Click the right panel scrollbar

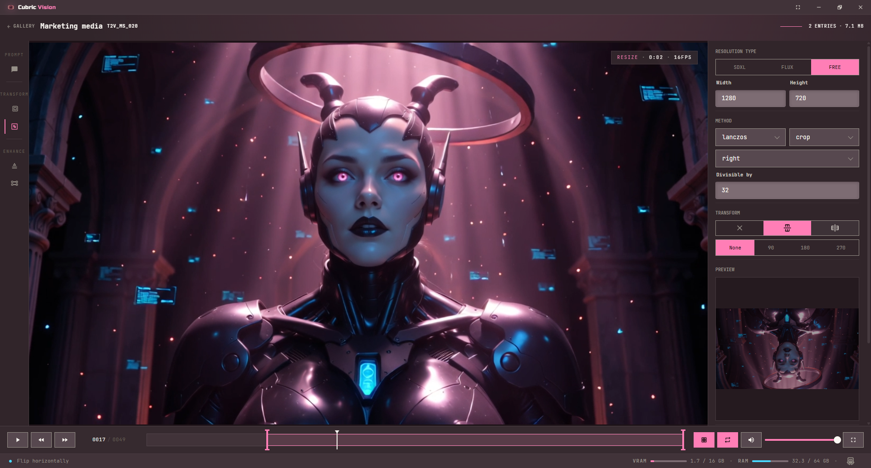click(x=868, y=195)
